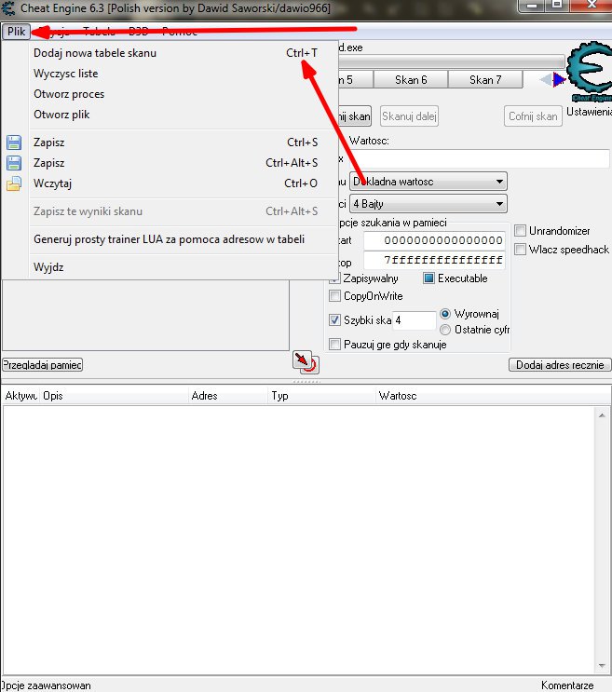Click the blue arrow next to scan tabs
612x692 pixels.
(559, 80)
